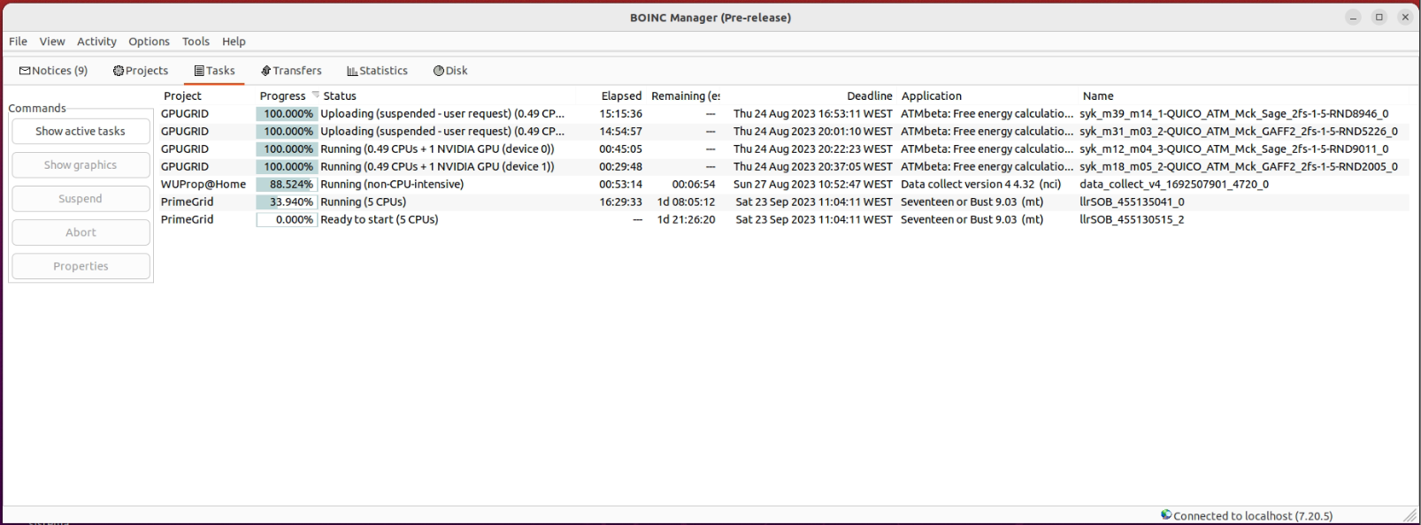Click the Tasks tab list icon
This screenshot has height=525, width=1421.
199,71
